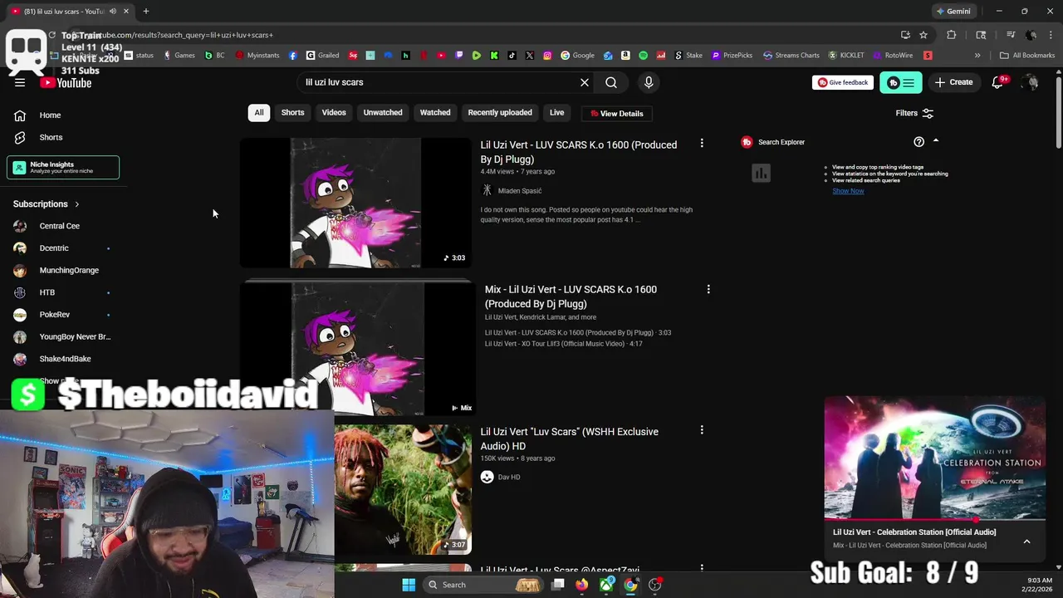Open the Mladen Spasić channel link
1063x598 pixels.
tap(520, 191)
